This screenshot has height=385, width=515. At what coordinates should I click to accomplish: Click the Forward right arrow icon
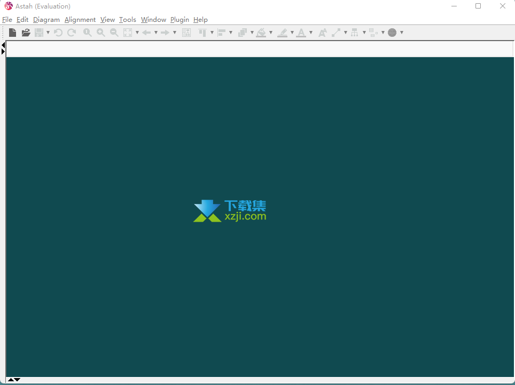[165, 33]
